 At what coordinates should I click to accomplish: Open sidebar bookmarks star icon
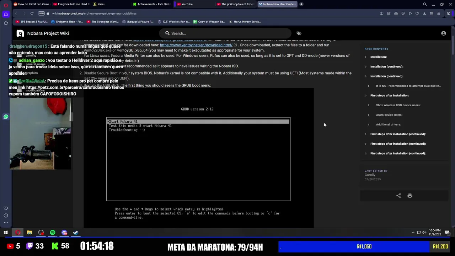(x=6, y=23)
